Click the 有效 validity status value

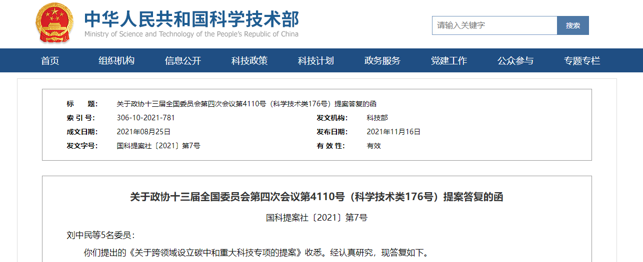click(x=373, y=146)
